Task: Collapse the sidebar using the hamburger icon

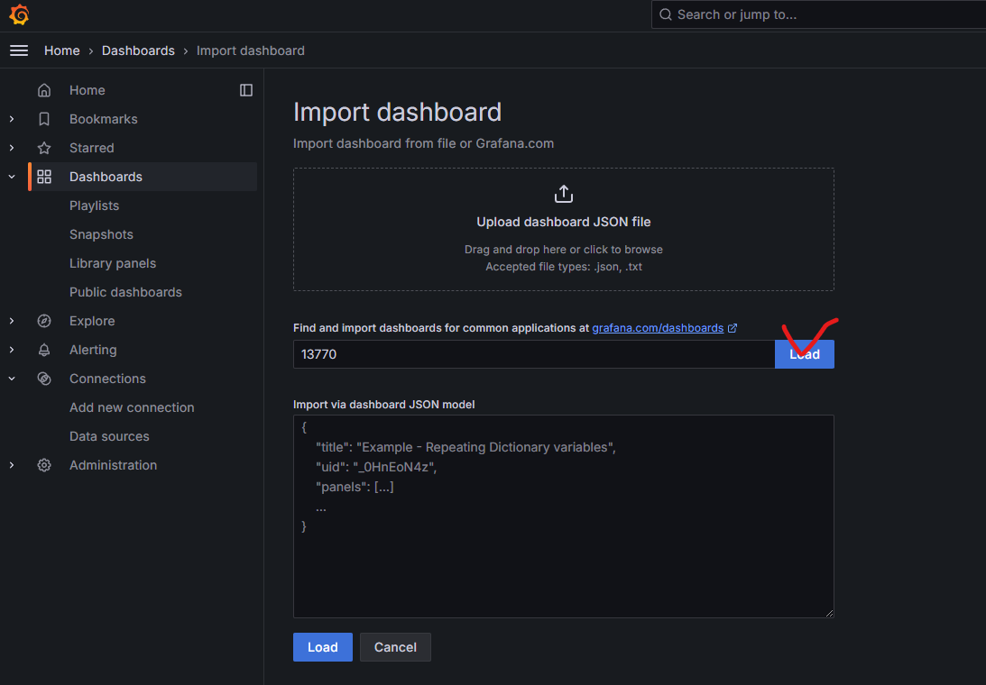Action: pos(18,50)
